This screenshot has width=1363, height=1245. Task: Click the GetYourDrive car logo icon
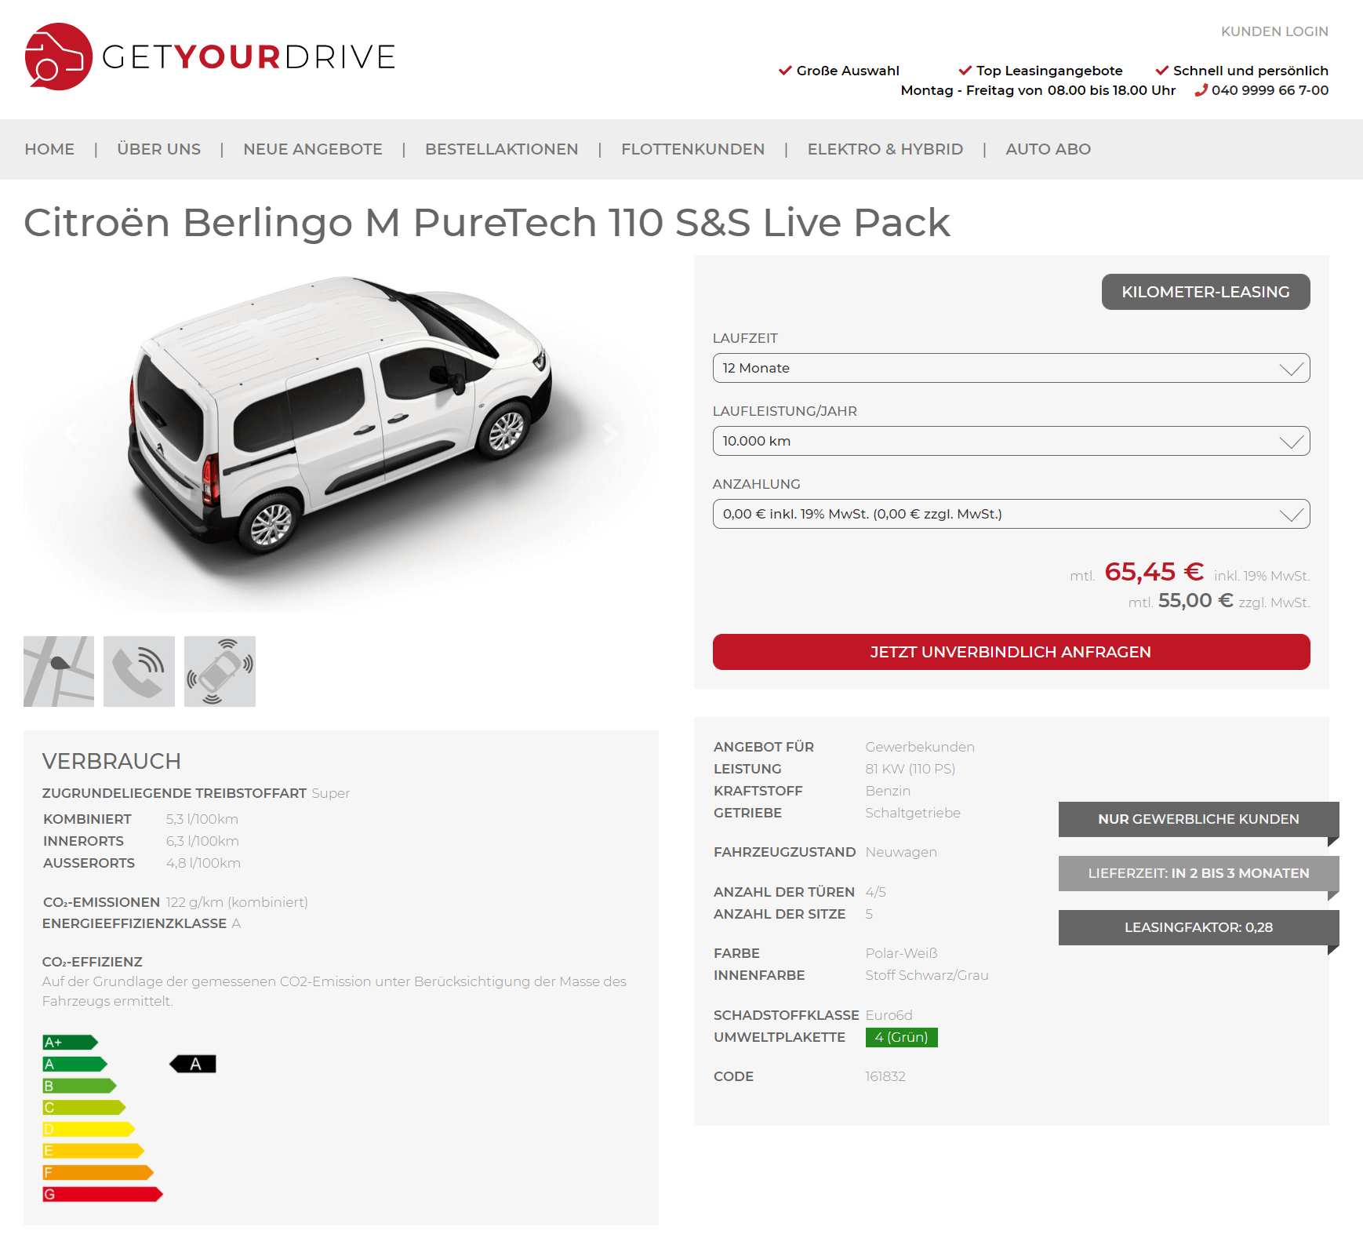pos(59,56)
